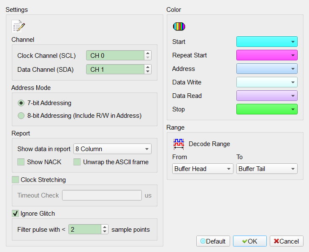Click the Data Channel CH 1 field
The width and height of the screenshot is (309, 252).
[x=115, y=69]
